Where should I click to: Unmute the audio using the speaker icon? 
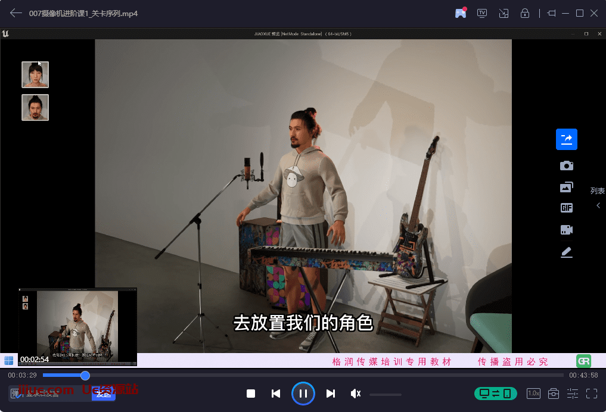(356, 394)
